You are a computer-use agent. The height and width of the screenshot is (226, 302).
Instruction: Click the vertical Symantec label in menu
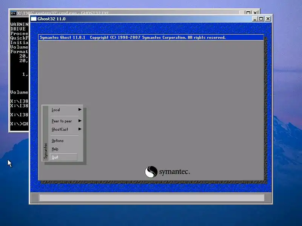[45, 151]
